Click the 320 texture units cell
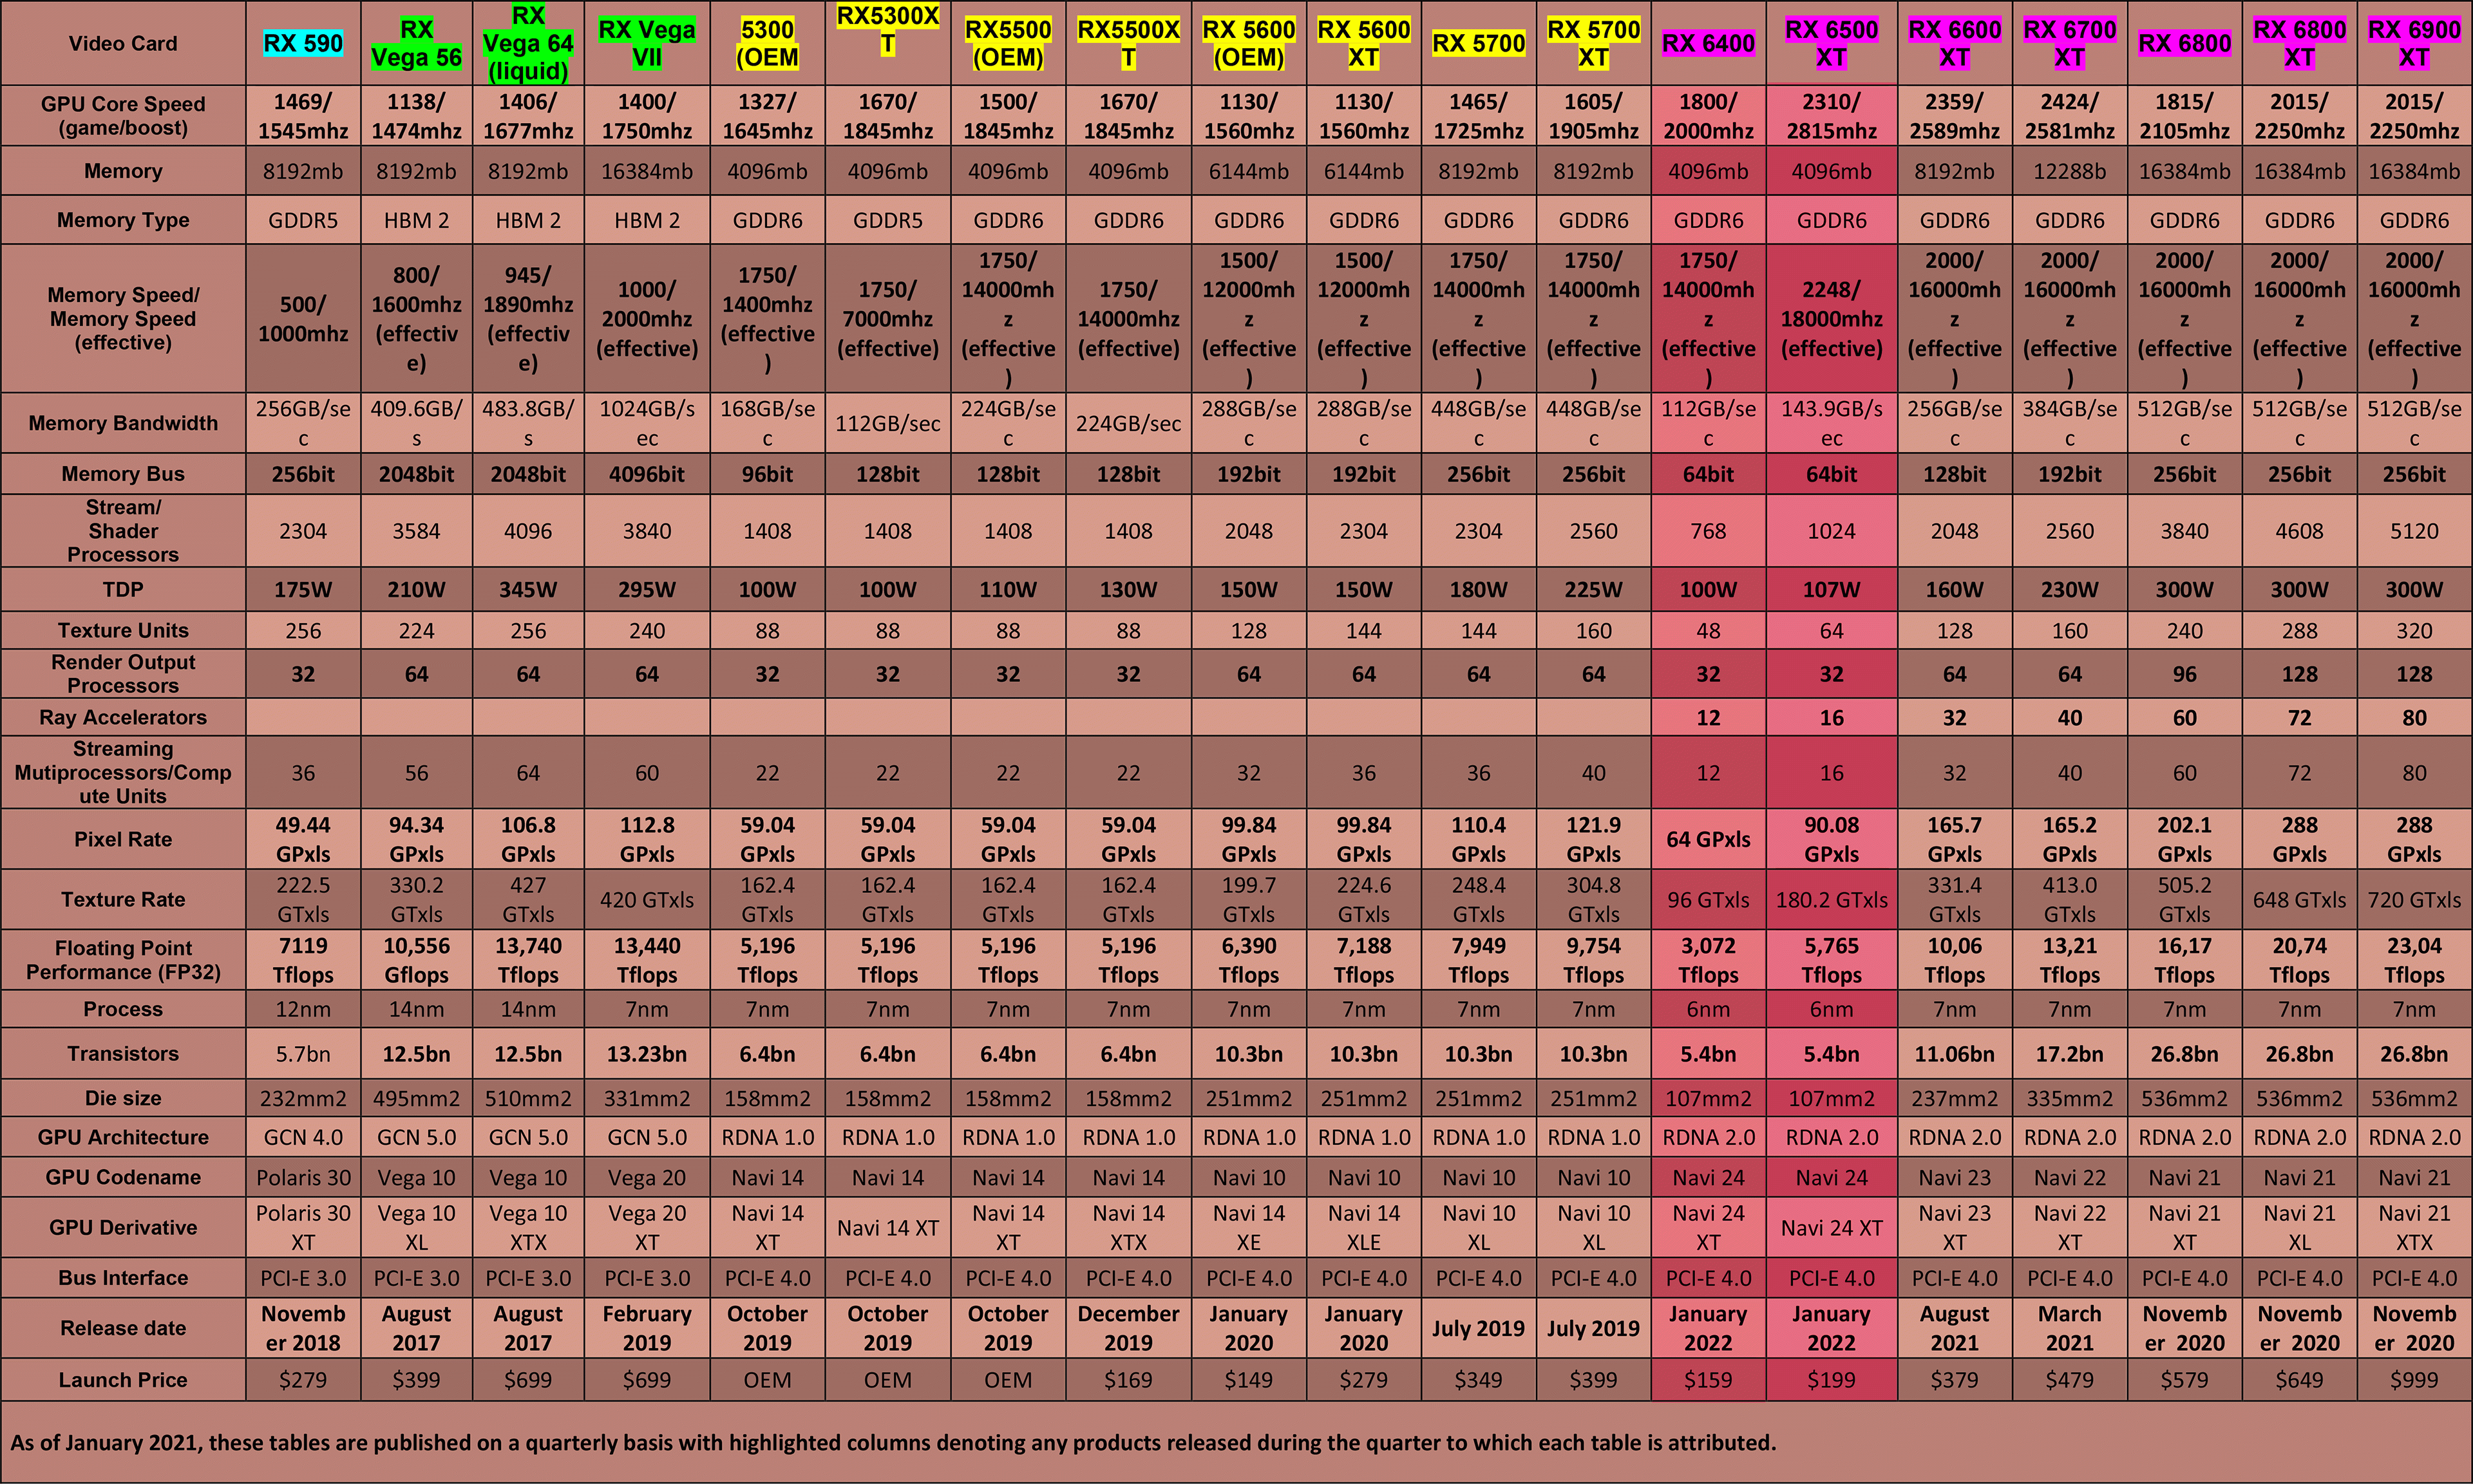2473x1484 pixels. (x=2414, y=630)
